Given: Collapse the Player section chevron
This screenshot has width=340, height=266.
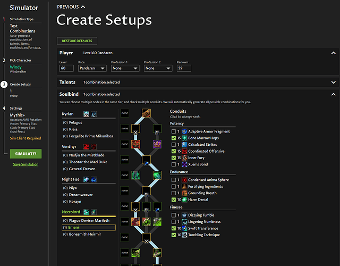Looking at the screenshot, I should 334,53.
